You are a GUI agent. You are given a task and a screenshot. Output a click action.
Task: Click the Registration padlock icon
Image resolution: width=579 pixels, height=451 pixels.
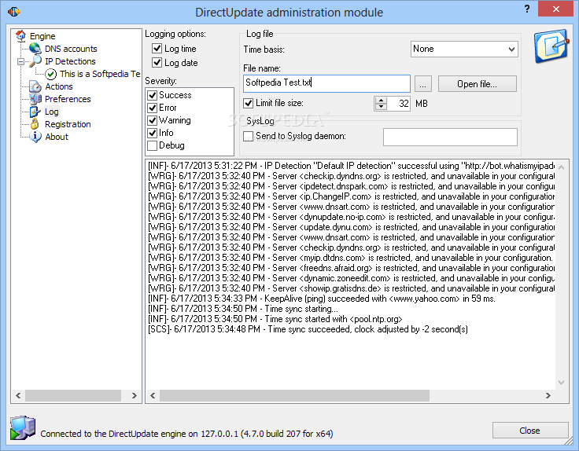click(x=35, y=124)
